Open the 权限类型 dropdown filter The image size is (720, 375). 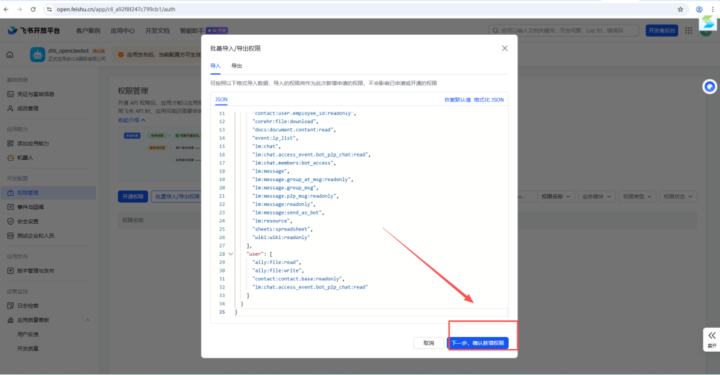[x=637, y=196]
